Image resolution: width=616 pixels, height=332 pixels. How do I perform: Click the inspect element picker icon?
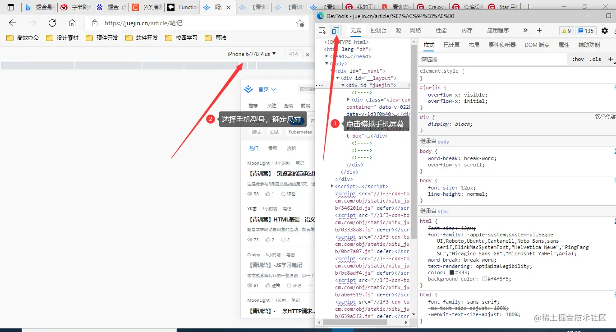click(322, 31)
